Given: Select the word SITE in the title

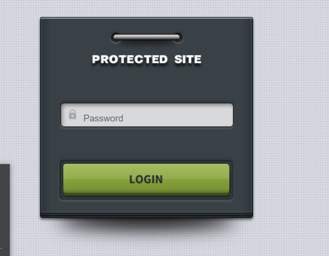Looking at the screenshot, I should click(x=188, y=59).
